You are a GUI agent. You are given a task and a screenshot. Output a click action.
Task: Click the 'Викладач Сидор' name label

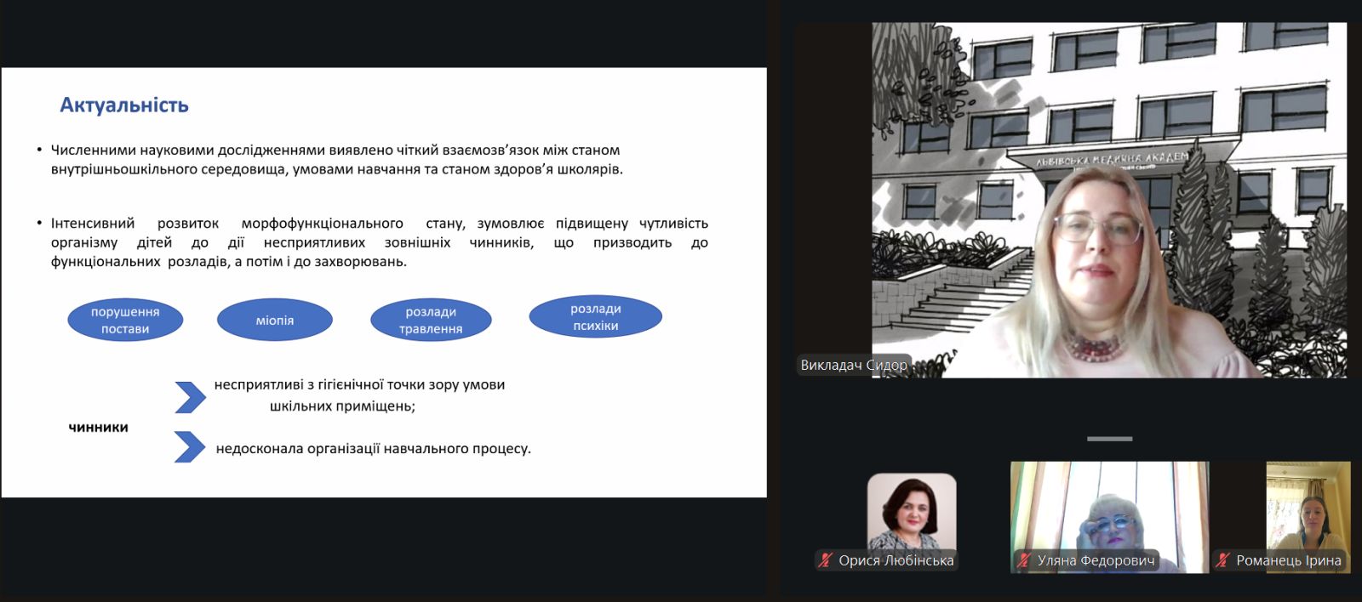pos(853,365)
